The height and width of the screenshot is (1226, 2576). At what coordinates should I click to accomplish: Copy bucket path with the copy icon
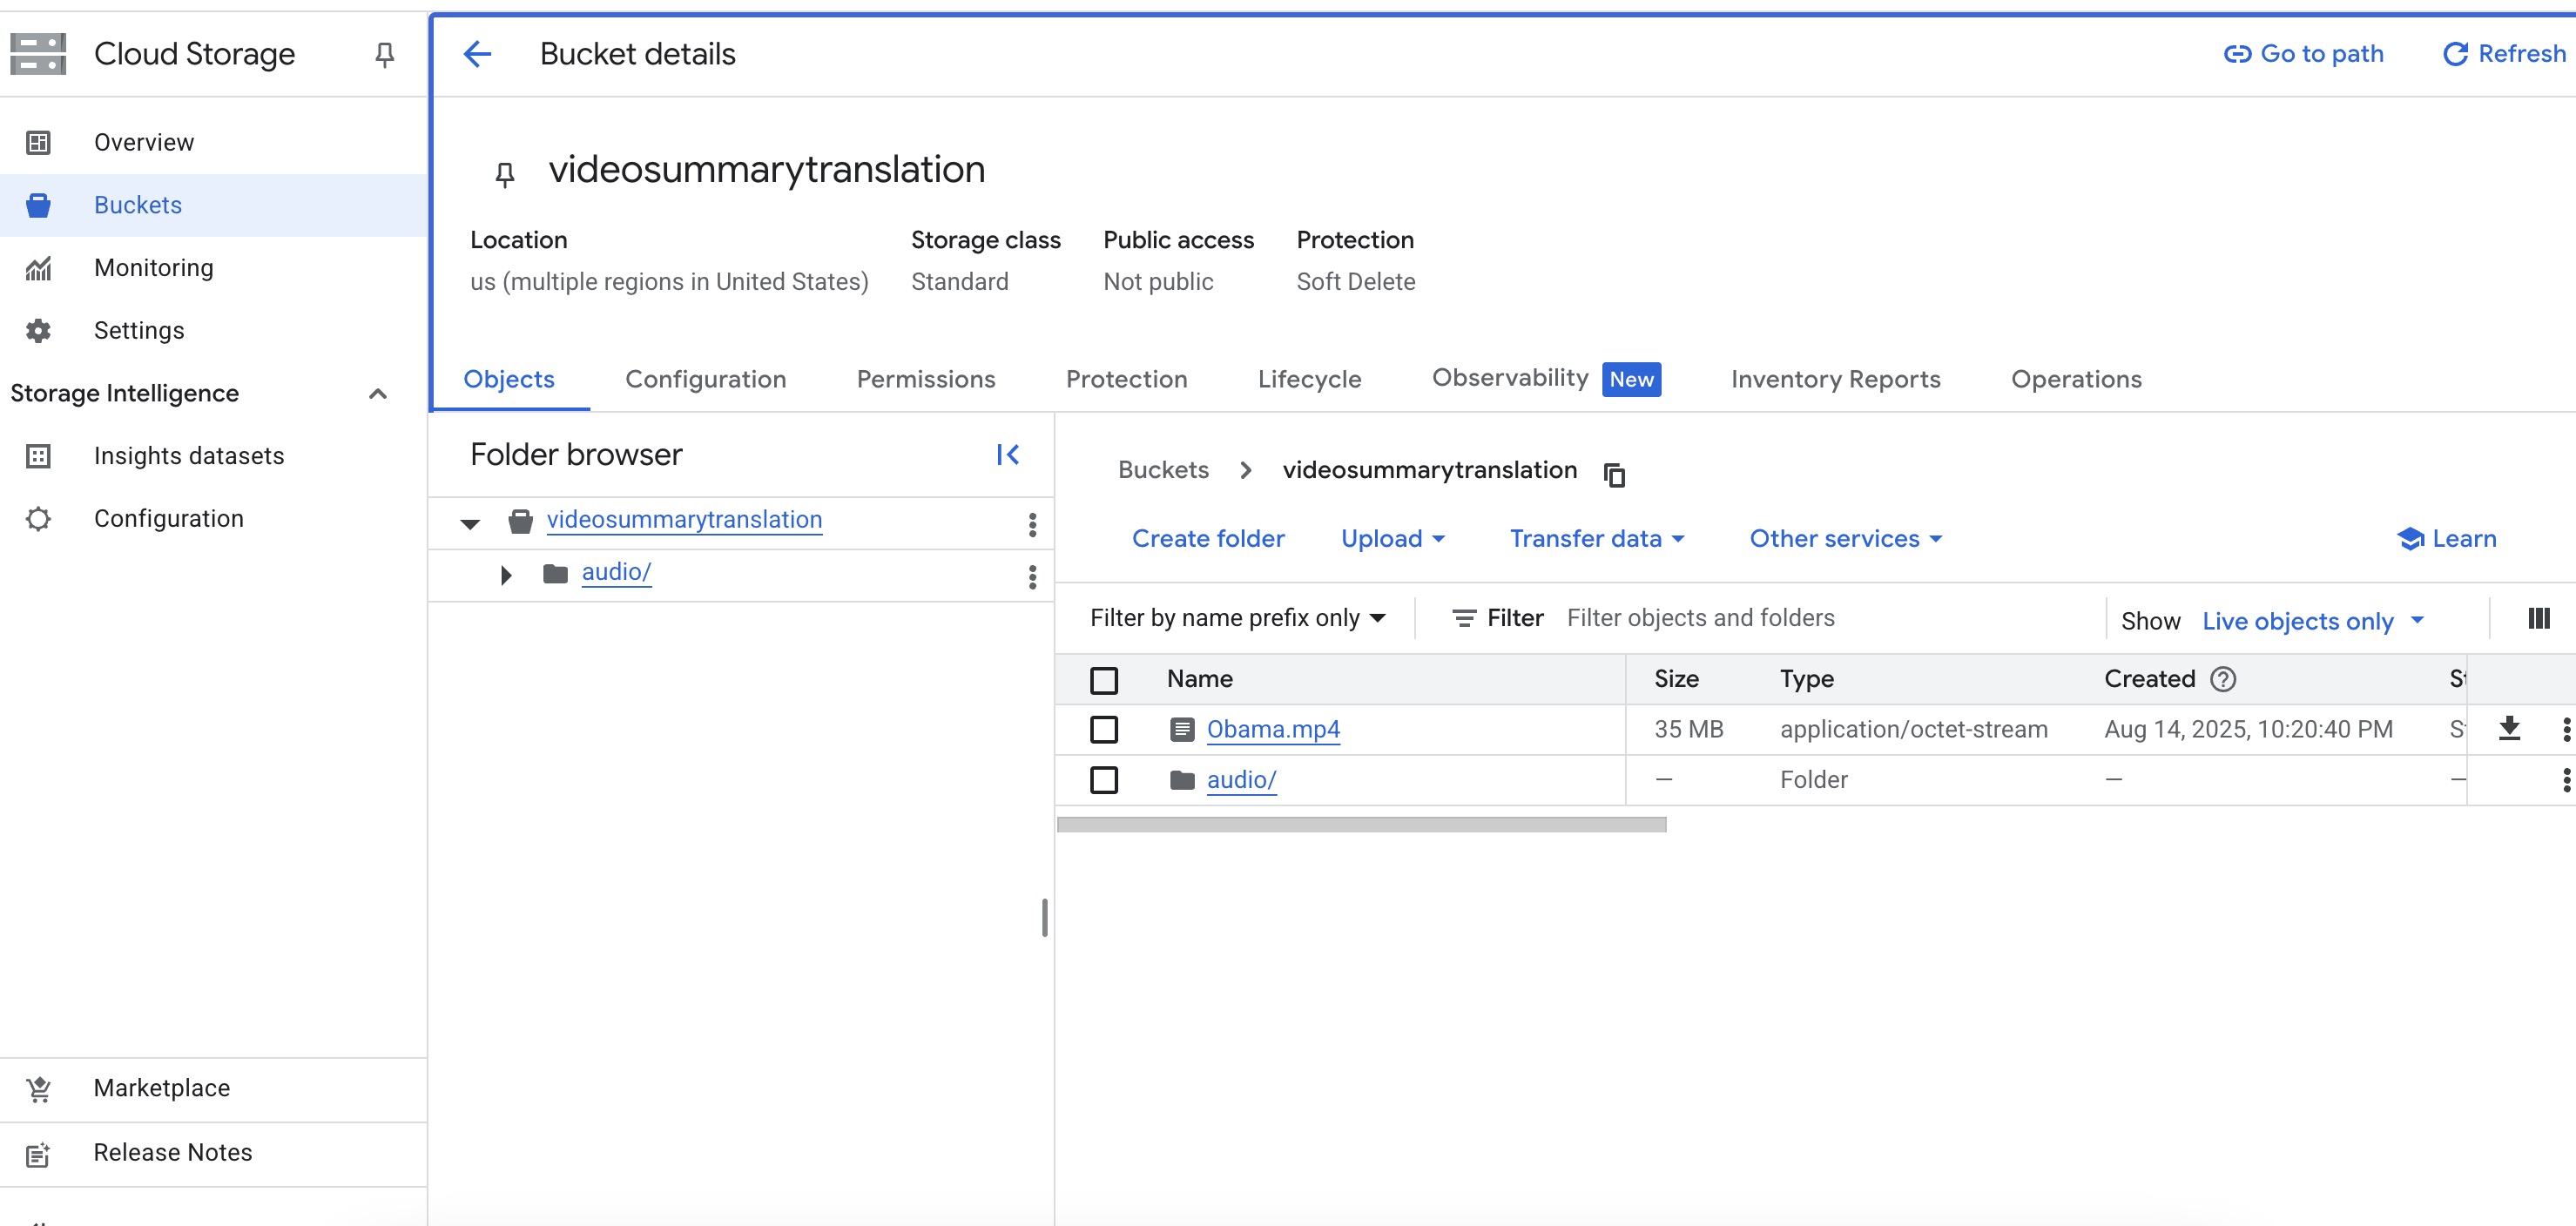(x=1614, y=474)
